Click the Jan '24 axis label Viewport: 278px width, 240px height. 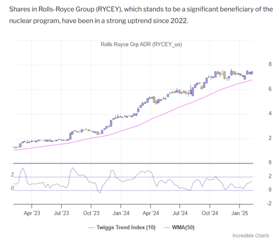click(121, 213)
